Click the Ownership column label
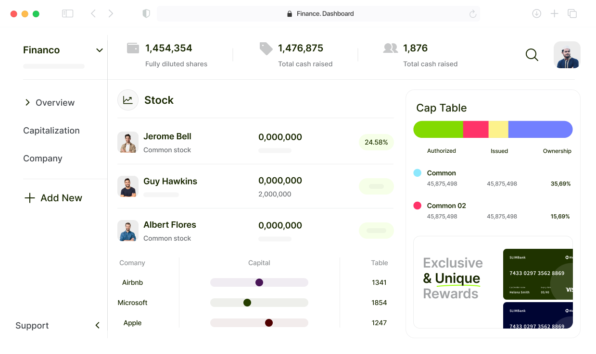The width and height of the screenshot is (596, 354). 557,151
